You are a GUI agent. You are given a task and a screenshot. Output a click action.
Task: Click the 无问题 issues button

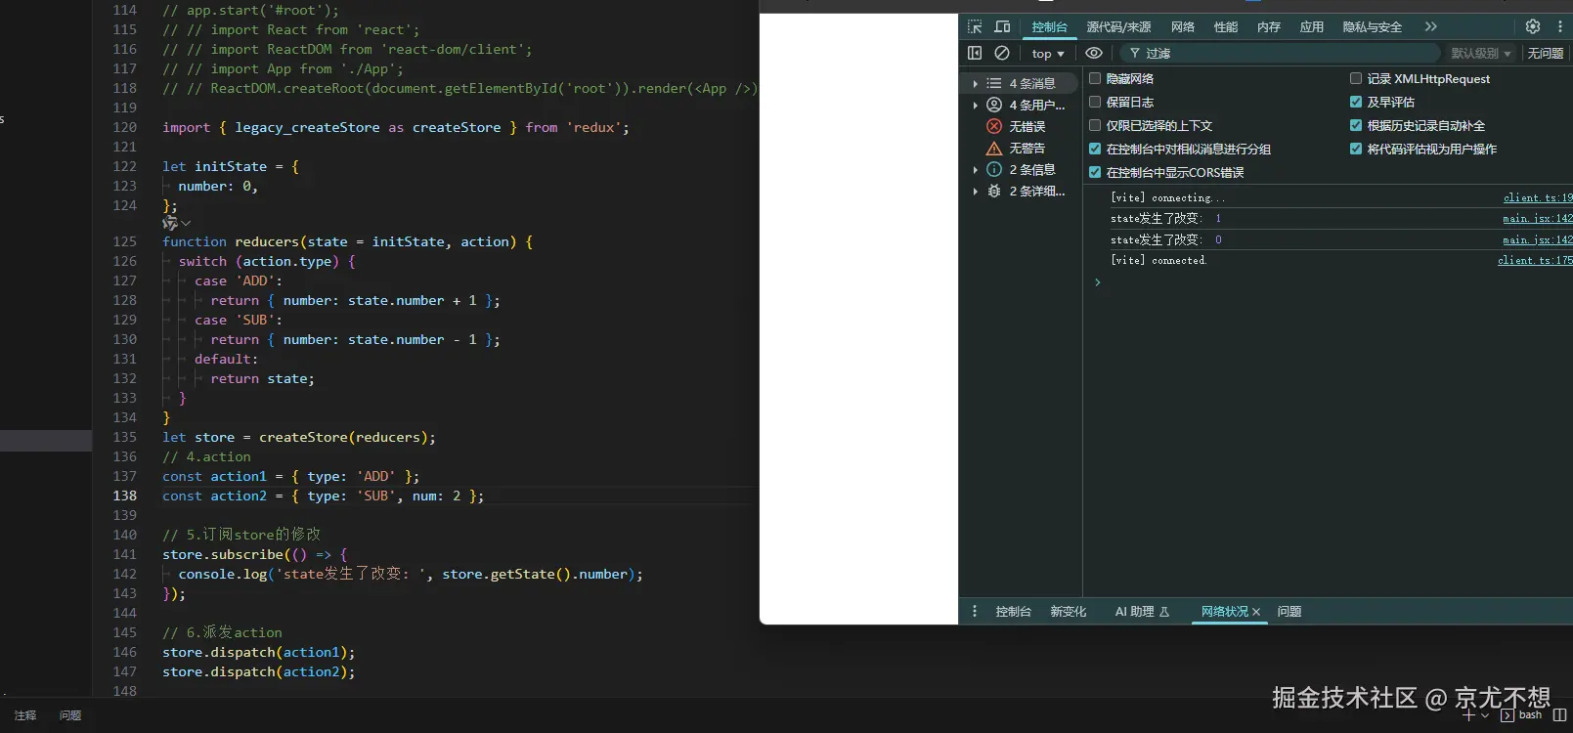pyautogui.click(x=1546, y=54)
